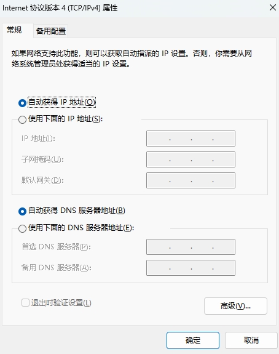Choose 自动获得 DNS 服务器地址 option

coord(22,211)
